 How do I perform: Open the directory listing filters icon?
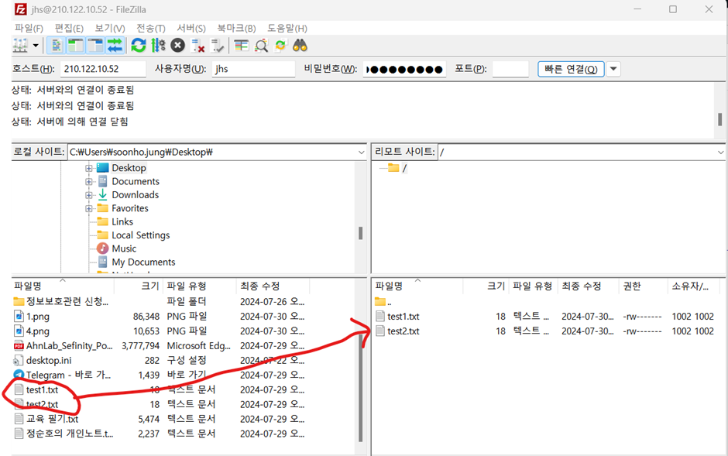pos(242,46)
